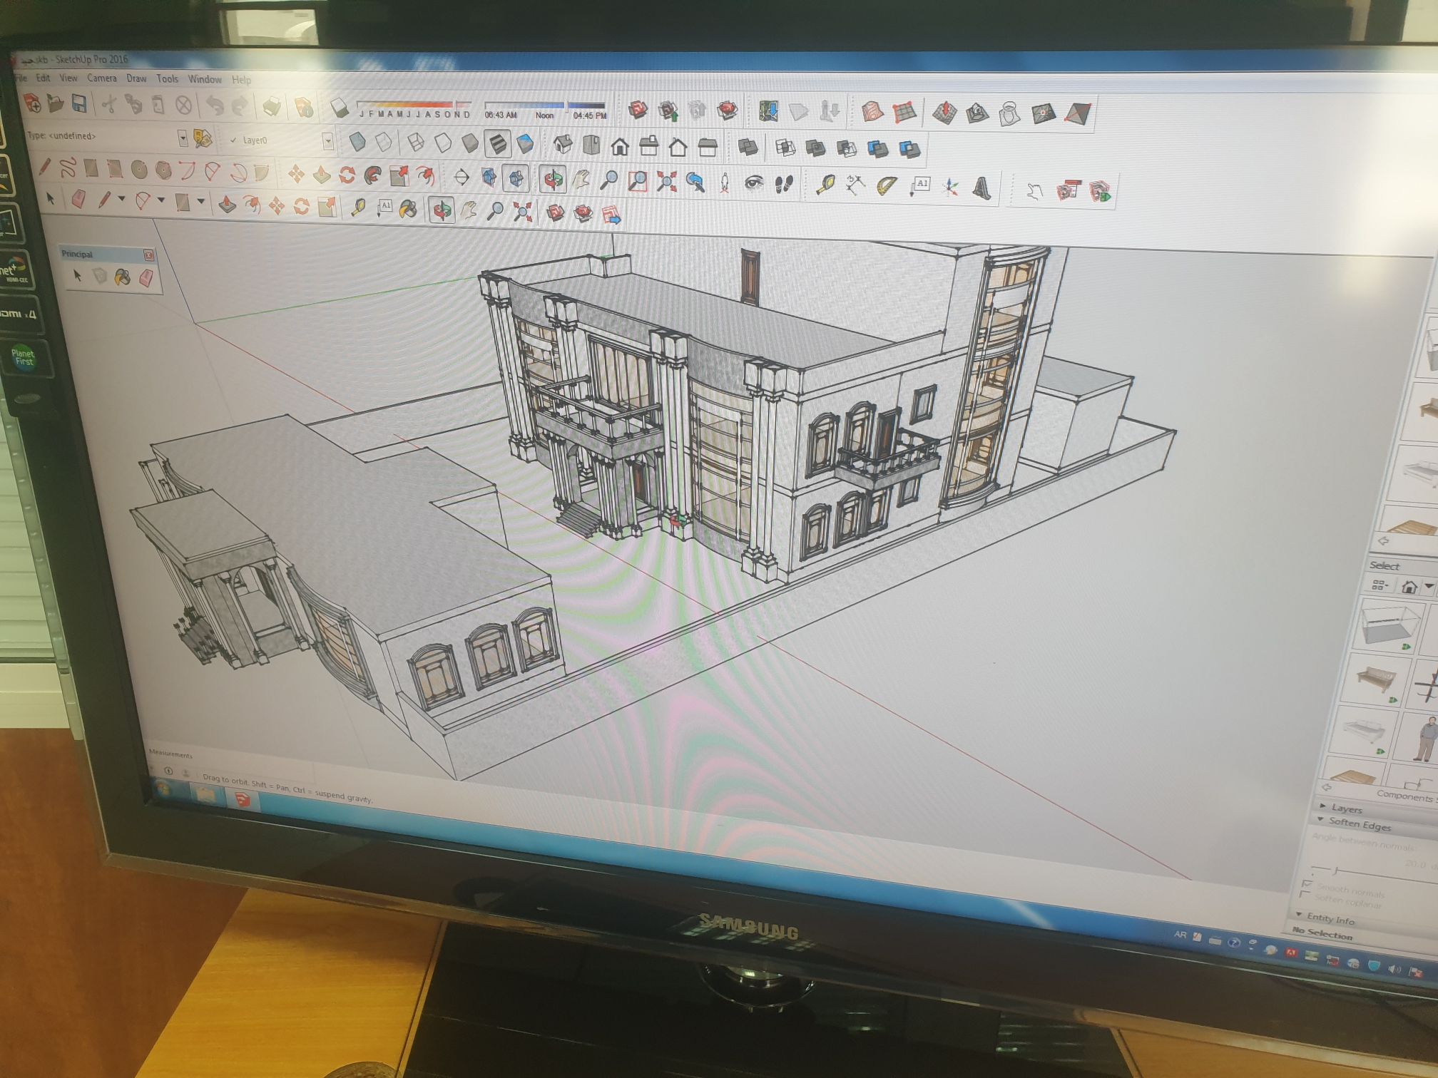1438x1078 pixels.
Task: Enable X-ray face style icon
Action: point(357,142)
